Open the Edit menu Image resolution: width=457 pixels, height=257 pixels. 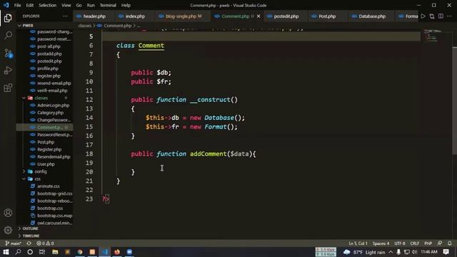[x=30, y=5]
